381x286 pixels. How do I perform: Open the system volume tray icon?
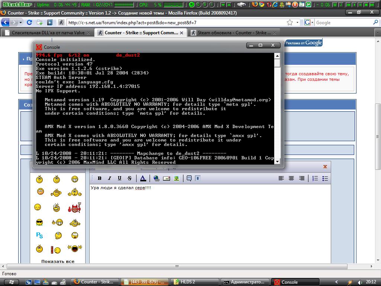360,282
